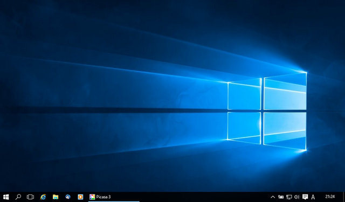Launch the orange media player taskbar icon
Screen dimensions: 345x202
click(x=80, y=197)
